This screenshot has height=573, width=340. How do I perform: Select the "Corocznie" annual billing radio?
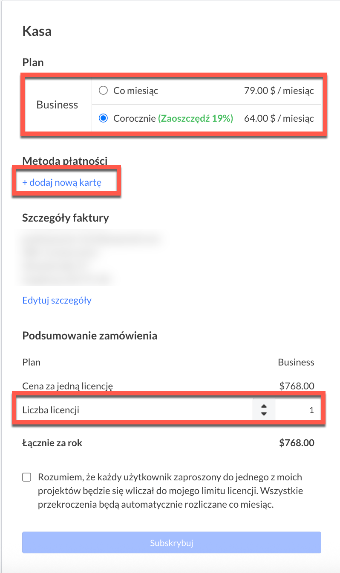[103, 118]
